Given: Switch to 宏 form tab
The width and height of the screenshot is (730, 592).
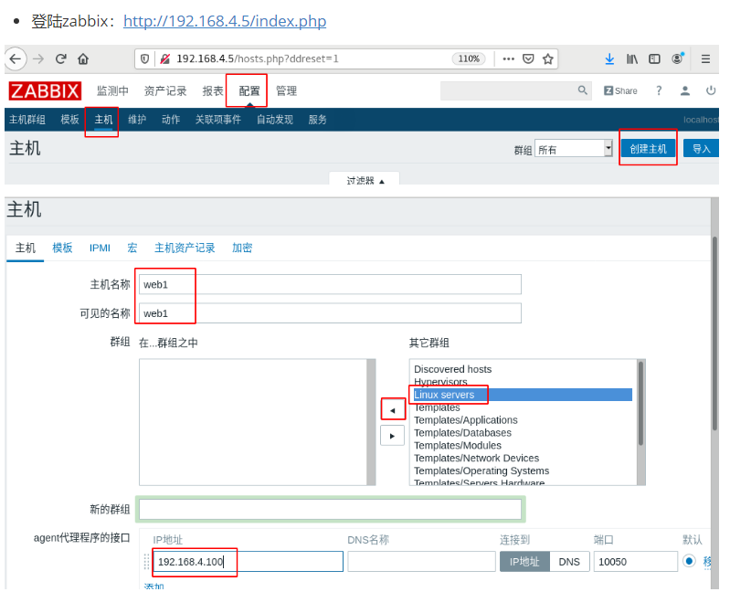Looking at the screenshot, I should (x=132, y=248).
